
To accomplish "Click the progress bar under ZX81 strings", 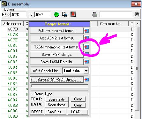I will [60, 86].
